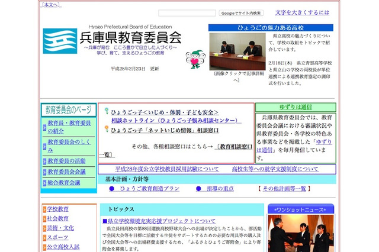Open その他計画等一覧 link
The image size is (379, 252).
click(284, 189)
